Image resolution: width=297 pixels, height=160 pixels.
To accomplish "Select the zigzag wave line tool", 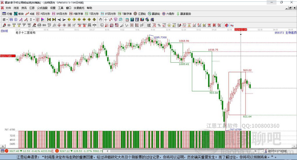I will 127,25.
